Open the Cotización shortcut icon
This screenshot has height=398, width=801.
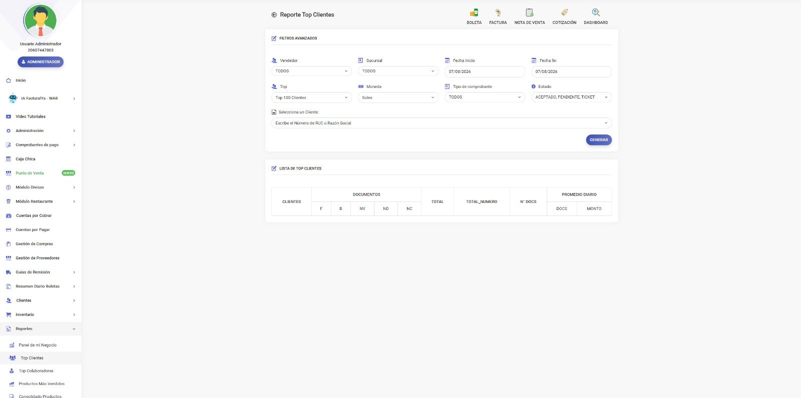(564, 12)
